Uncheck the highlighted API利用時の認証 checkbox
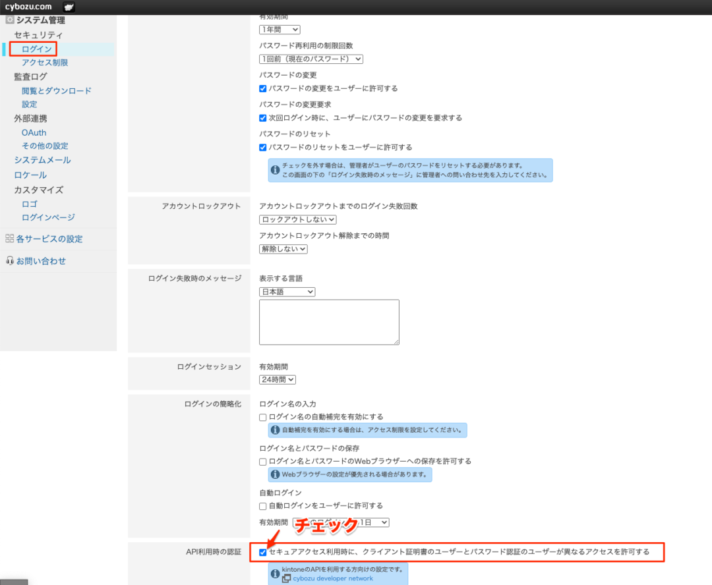Screen dimensions: 712x585 click(262, 553)
